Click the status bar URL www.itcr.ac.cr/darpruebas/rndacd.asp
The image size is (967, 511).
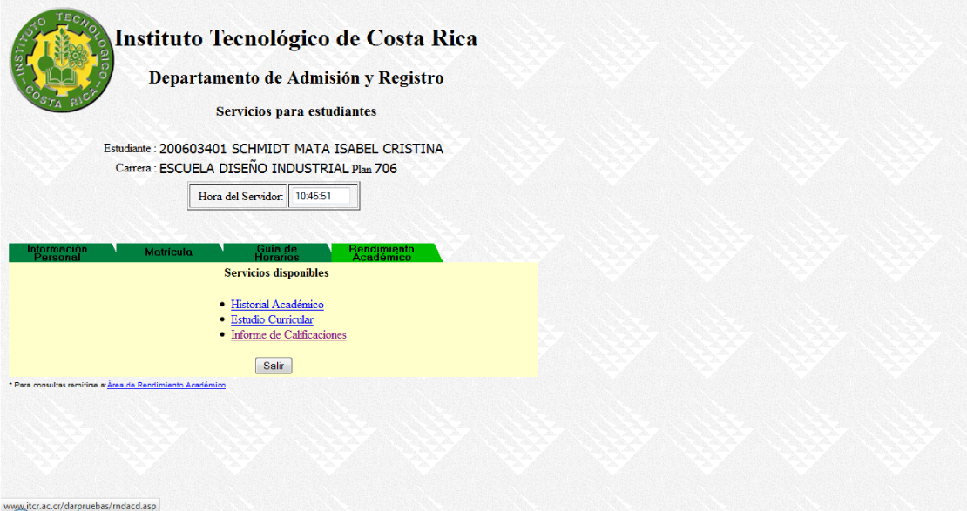point(79,506)
